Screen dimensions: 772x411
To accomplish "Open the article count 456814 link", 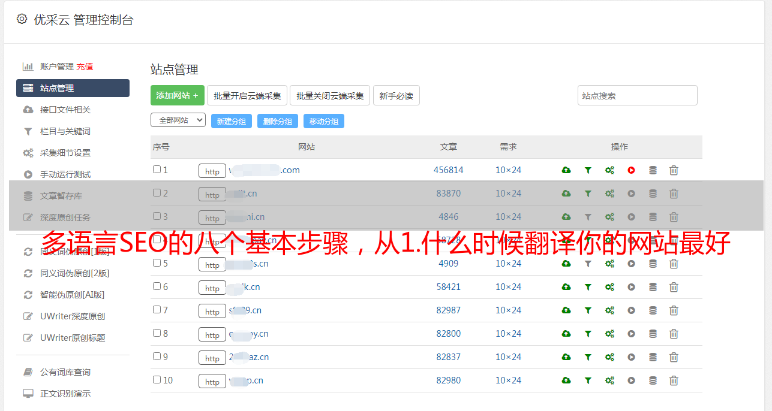I will pyautogui.click(x=449, y=170).
